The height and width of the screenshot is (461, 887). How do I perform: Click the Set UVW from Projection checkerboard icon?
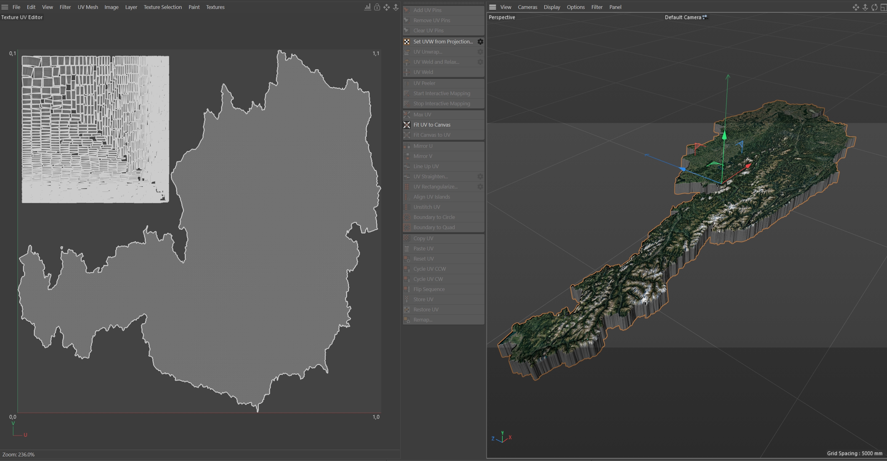point(407,42)
